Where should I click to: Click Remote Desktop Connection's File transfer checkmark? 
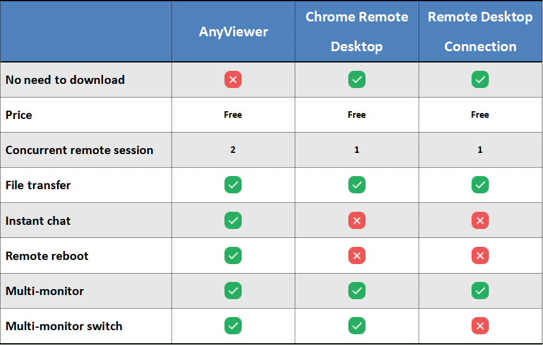click(x=480, y=185)
